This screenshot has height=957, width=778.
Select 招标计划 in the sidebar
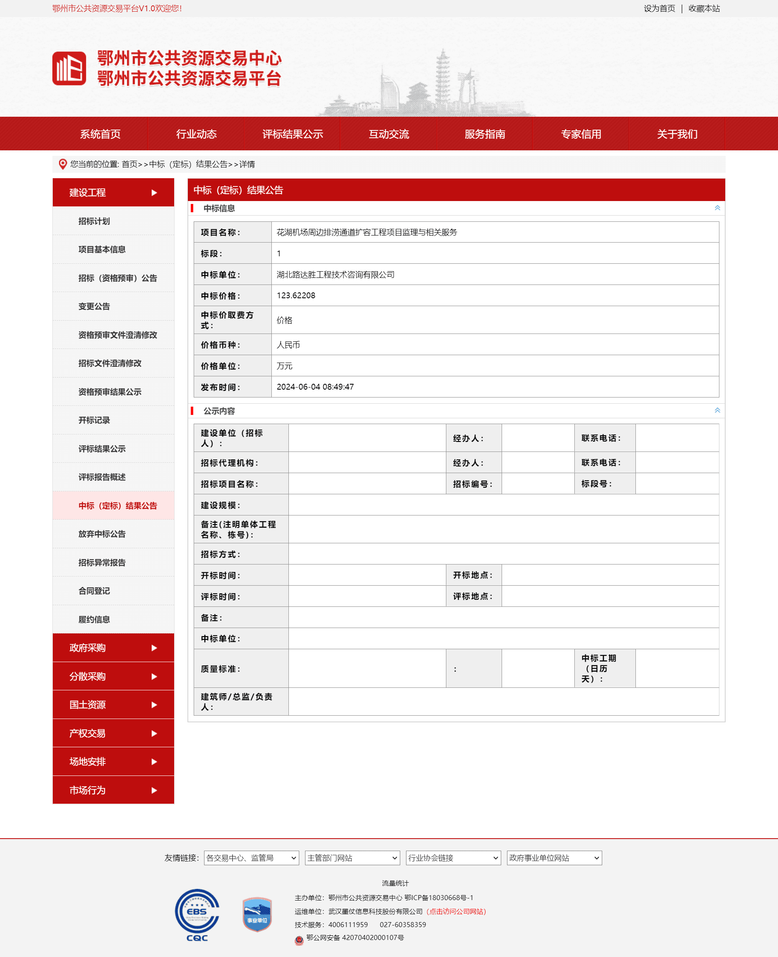coord(94,221)
